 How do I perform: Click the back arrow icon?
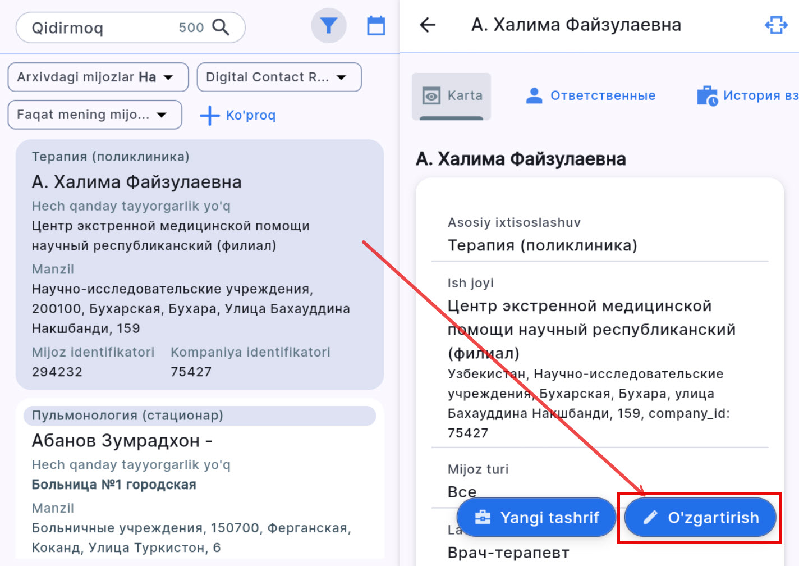(x=428, y=25)
